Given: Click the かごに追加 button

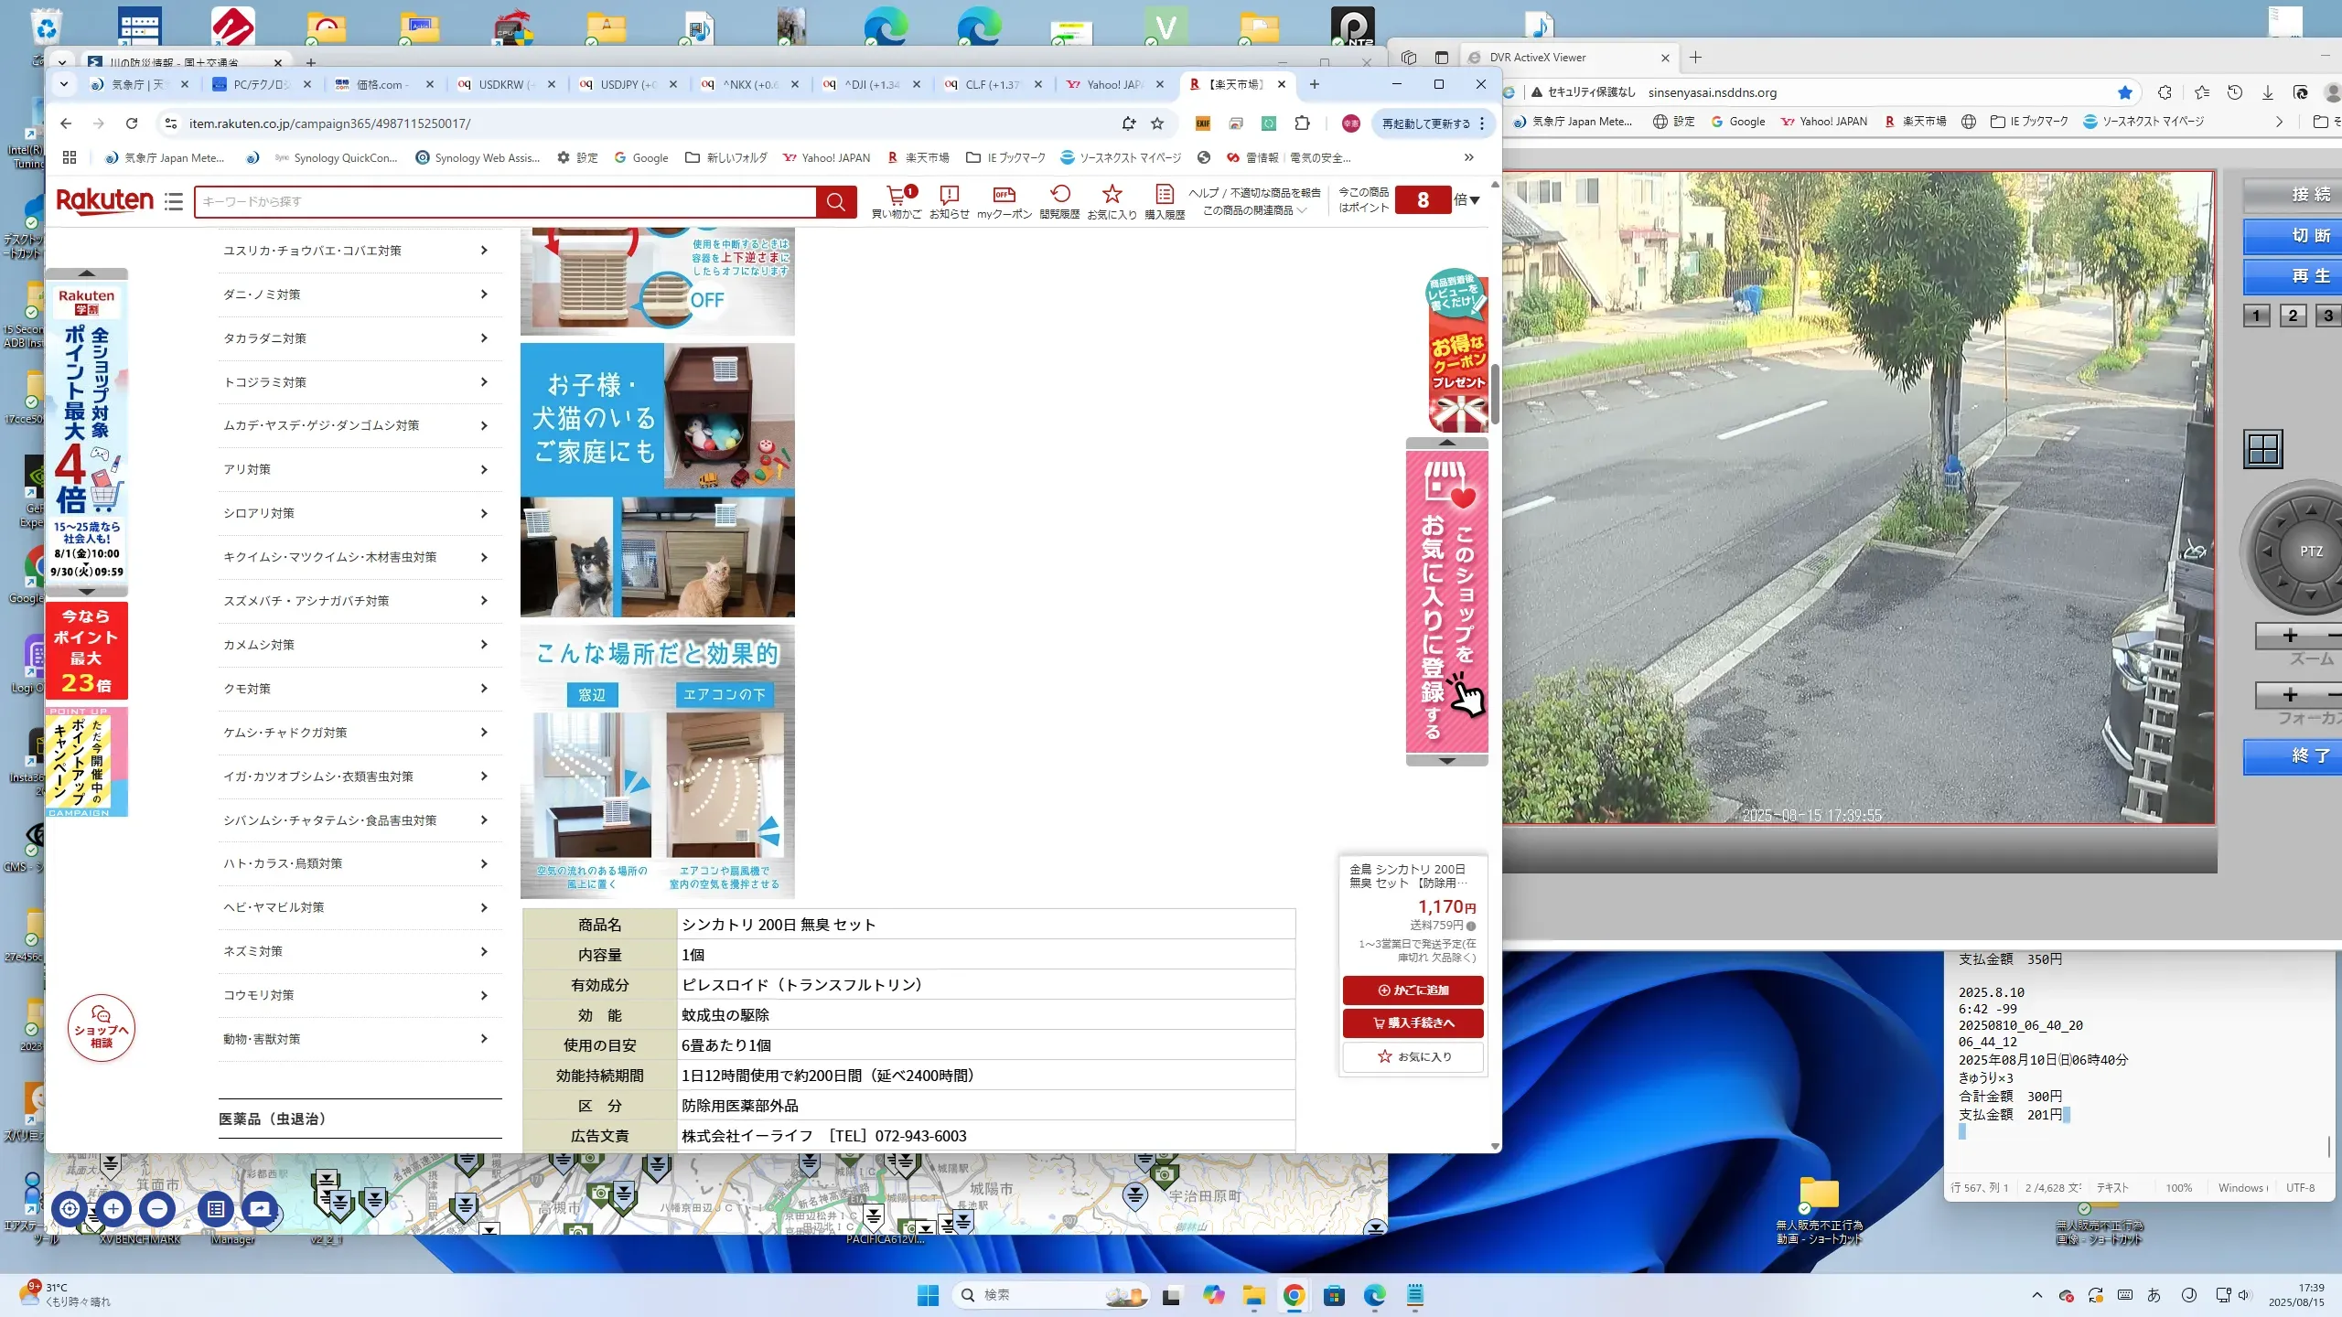Looking at the screenshot, I should click(1413, 990).
